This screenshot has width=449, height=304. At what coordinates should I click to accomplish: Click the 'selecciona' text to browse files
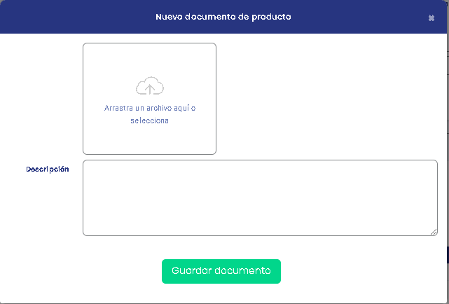[149, 120]
